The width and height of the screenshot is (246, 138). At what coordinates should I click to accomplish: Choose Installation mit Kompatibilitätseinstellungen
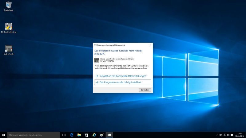tap(123, 76)
